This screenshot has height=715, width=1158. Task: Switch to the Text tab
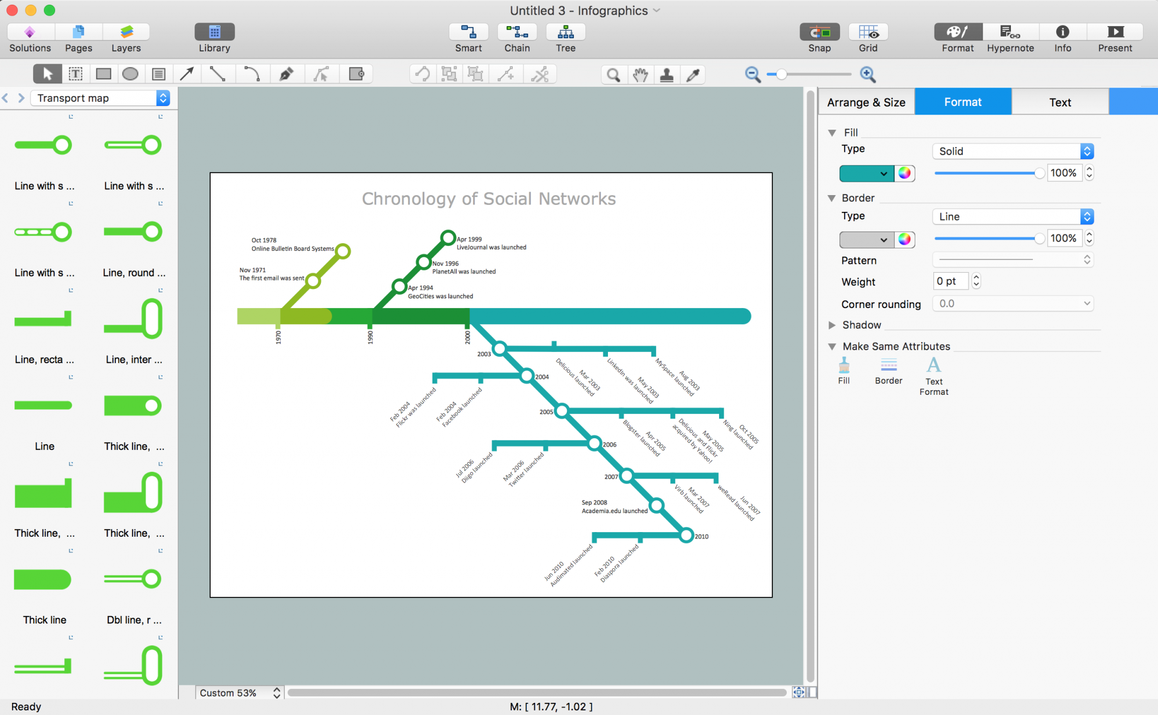click(1060, 102)
